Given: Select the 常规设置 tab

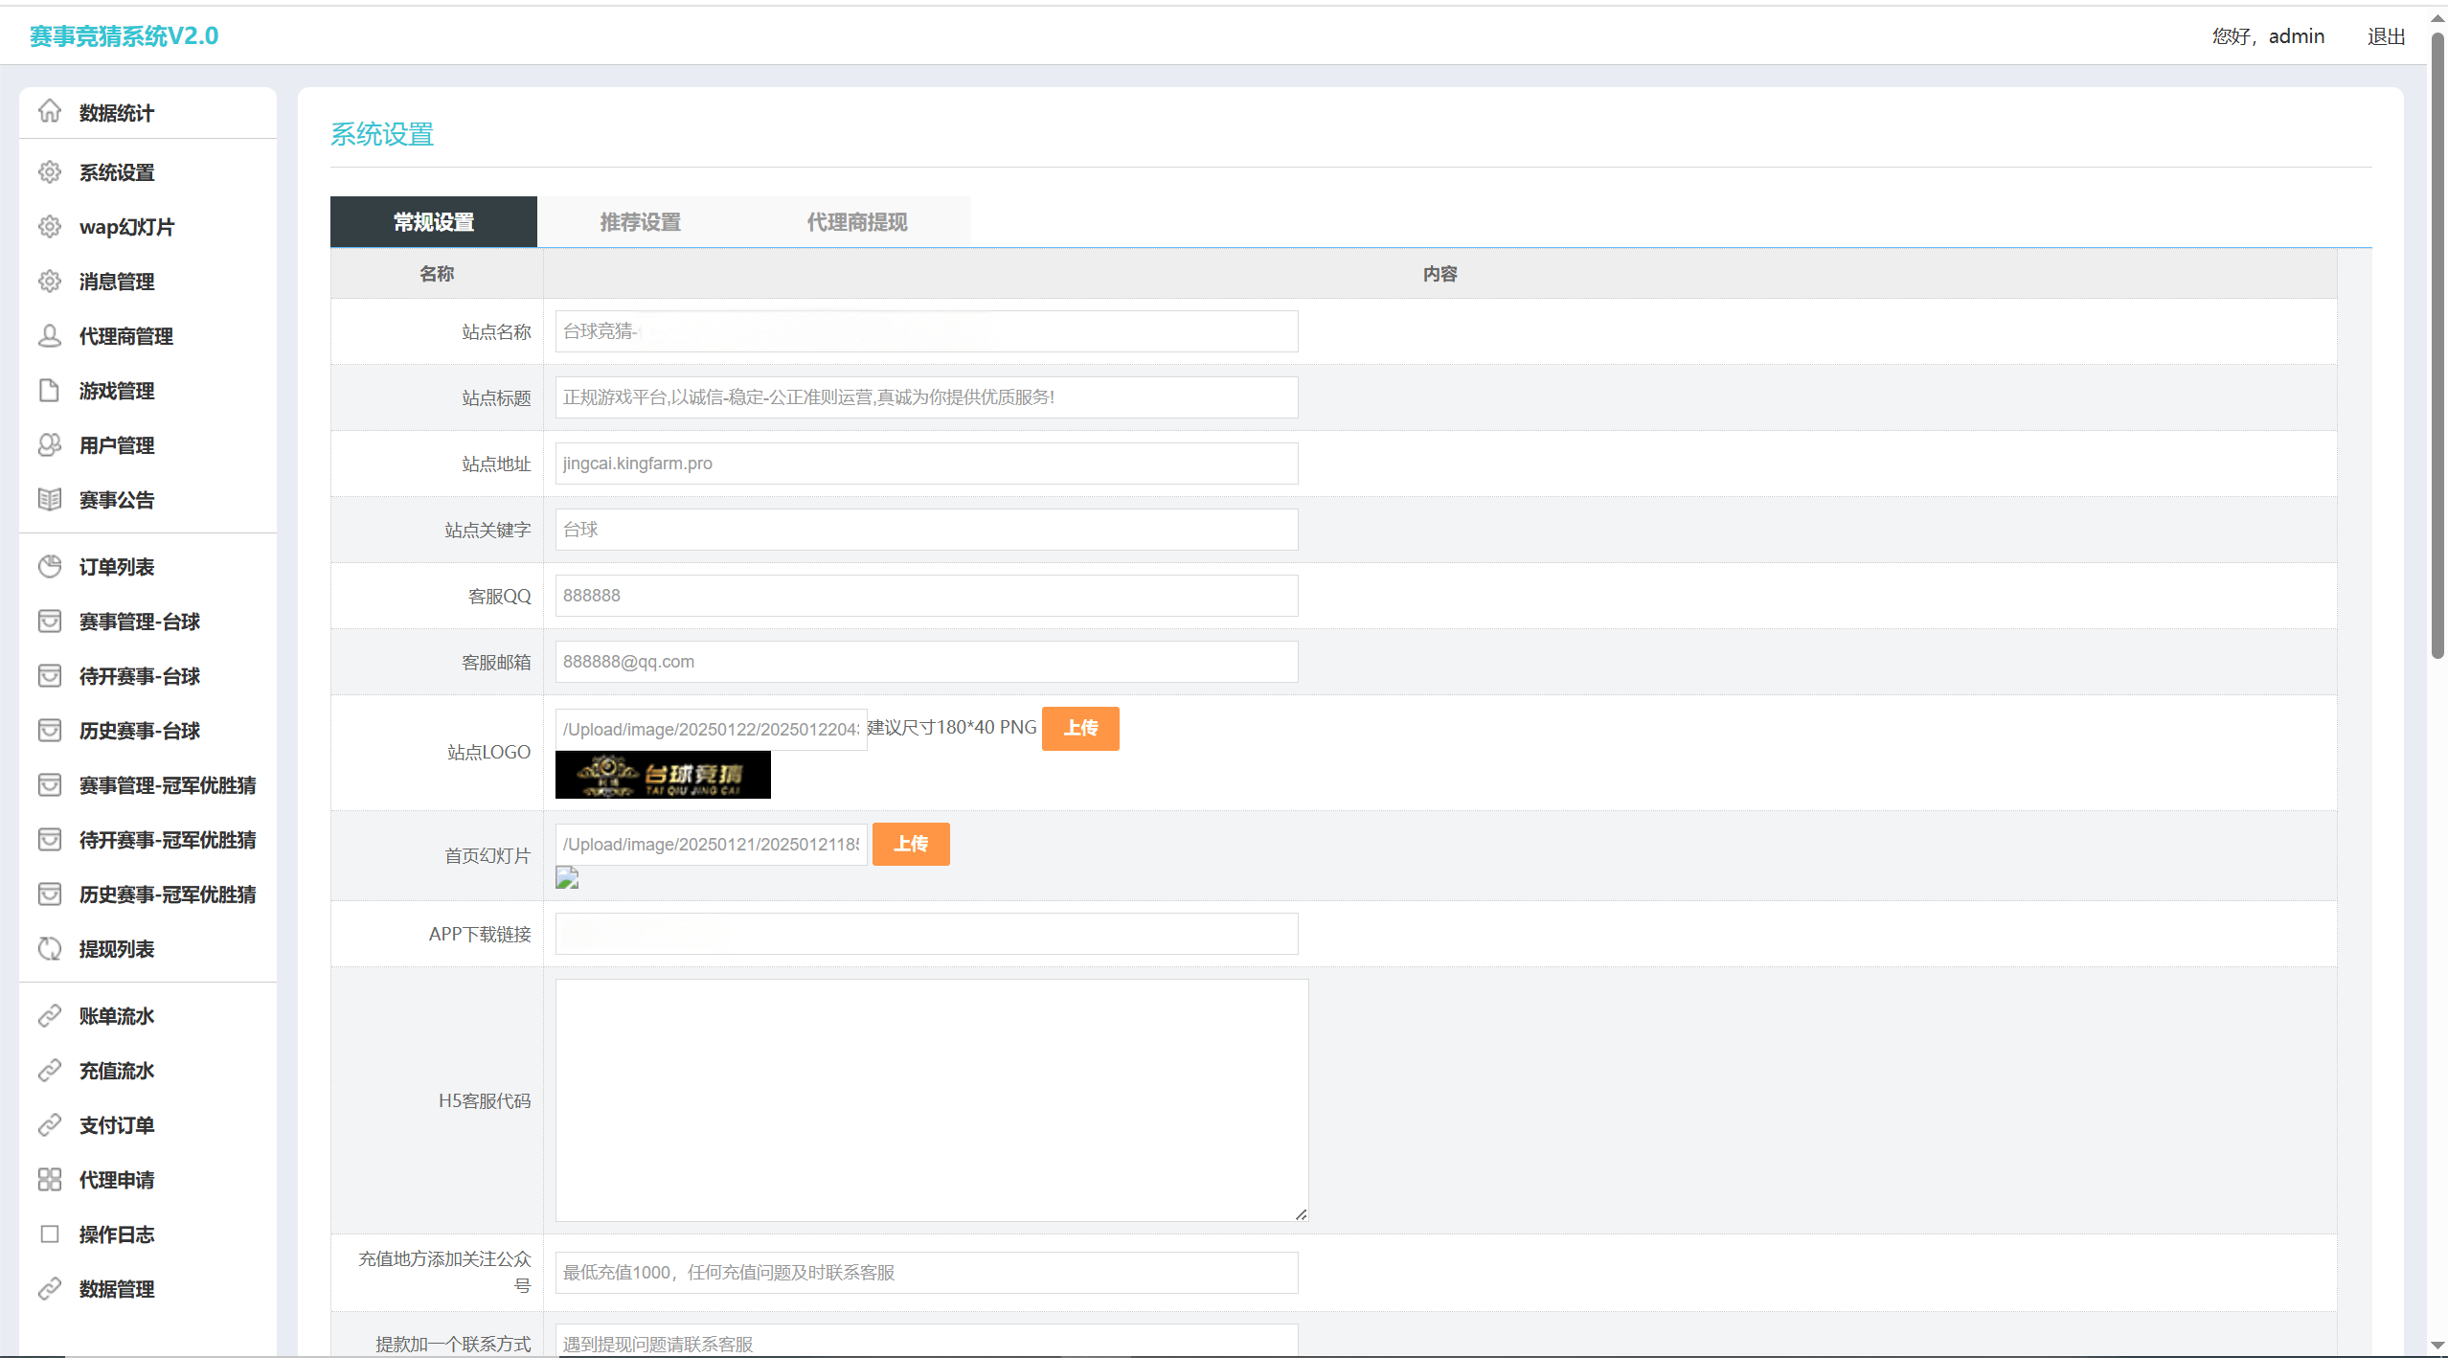Looking at the screenshot, I should [434, 222].
